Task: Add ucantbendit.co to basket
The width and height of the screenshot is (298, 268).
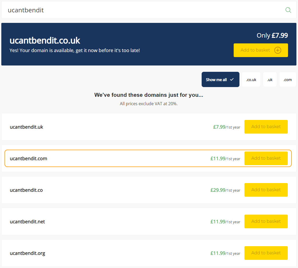Action: pos(266,190)
